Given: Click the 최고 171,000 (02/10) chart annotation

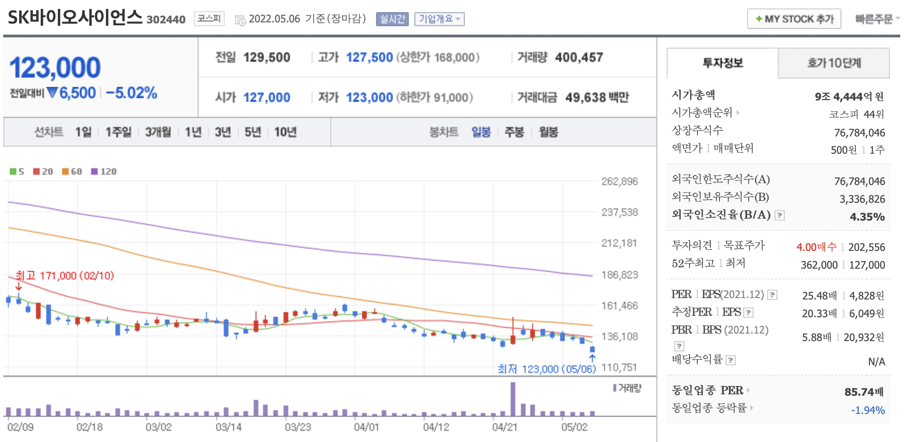Looking at the screenshot, I should [64, 276].
